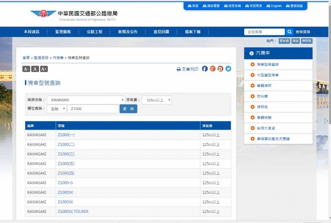Open 本局資訊 main menu
Image resolution: width=331 pixels, height=223 pixels.
point(31,32)
